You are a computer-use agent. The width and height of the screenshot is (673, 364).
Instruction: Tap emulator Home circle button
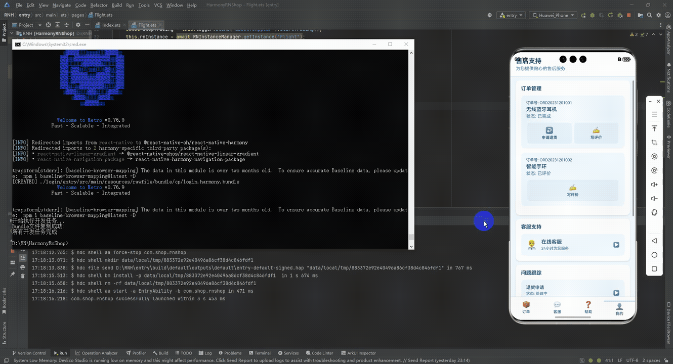(x=654, y=255)
